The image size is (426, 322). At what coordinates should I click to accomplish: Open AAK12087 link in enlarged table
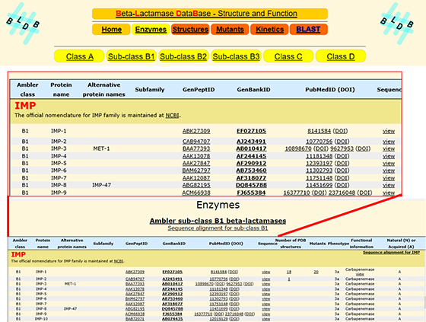point(196,178)
